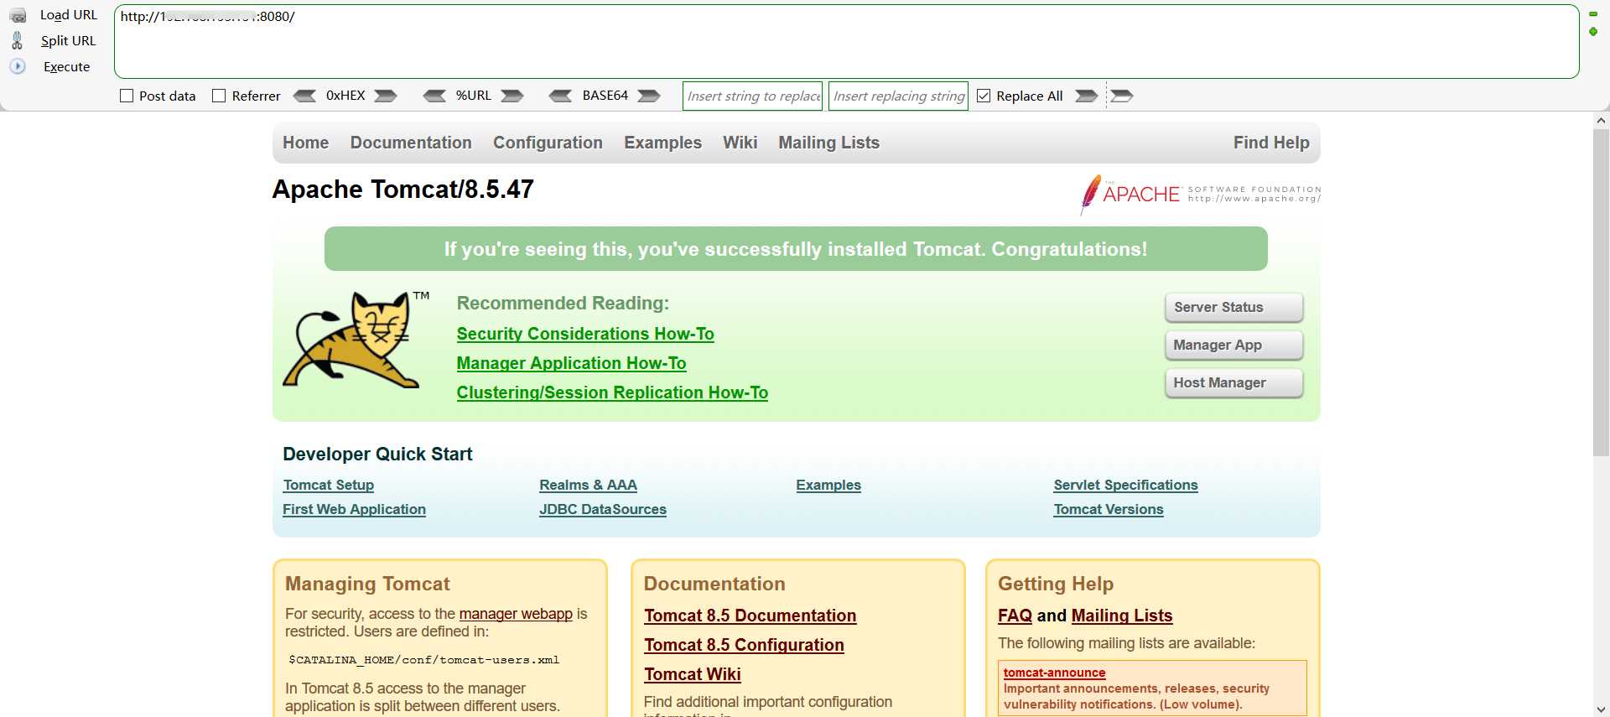Click the Load URL icon
The width and height of the screenshot is (1610, 717).
(x=18, y=16)
